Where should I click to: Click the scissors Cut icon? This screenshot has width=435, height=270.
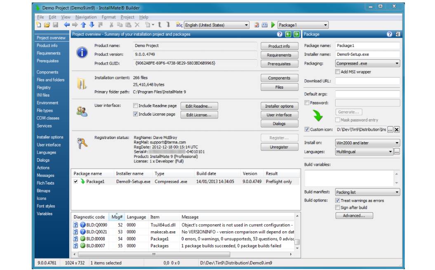tap(111, 25)
